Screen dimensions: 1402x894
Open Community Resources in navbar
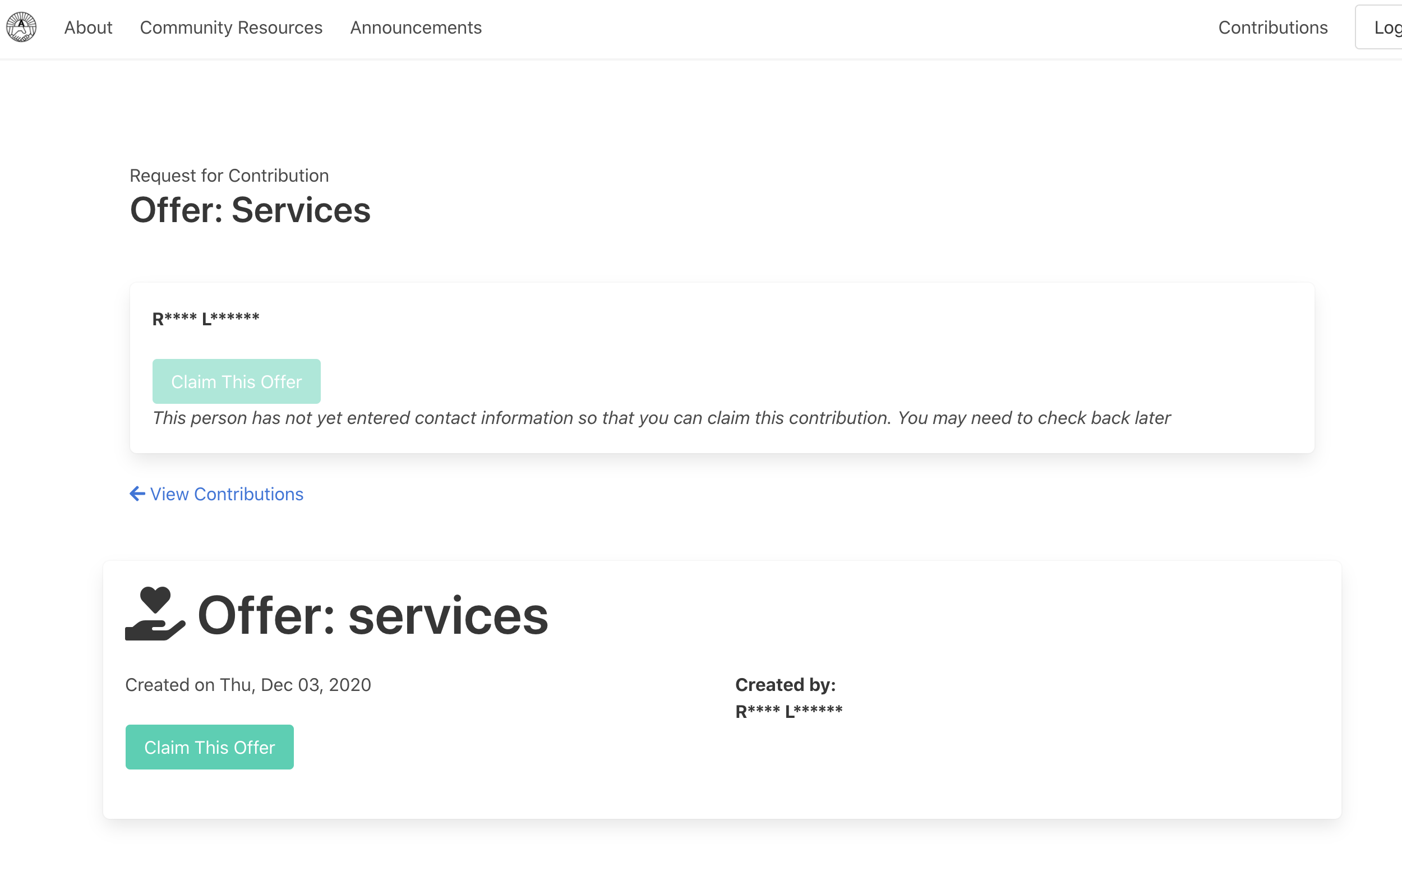[x=230, y=27]
